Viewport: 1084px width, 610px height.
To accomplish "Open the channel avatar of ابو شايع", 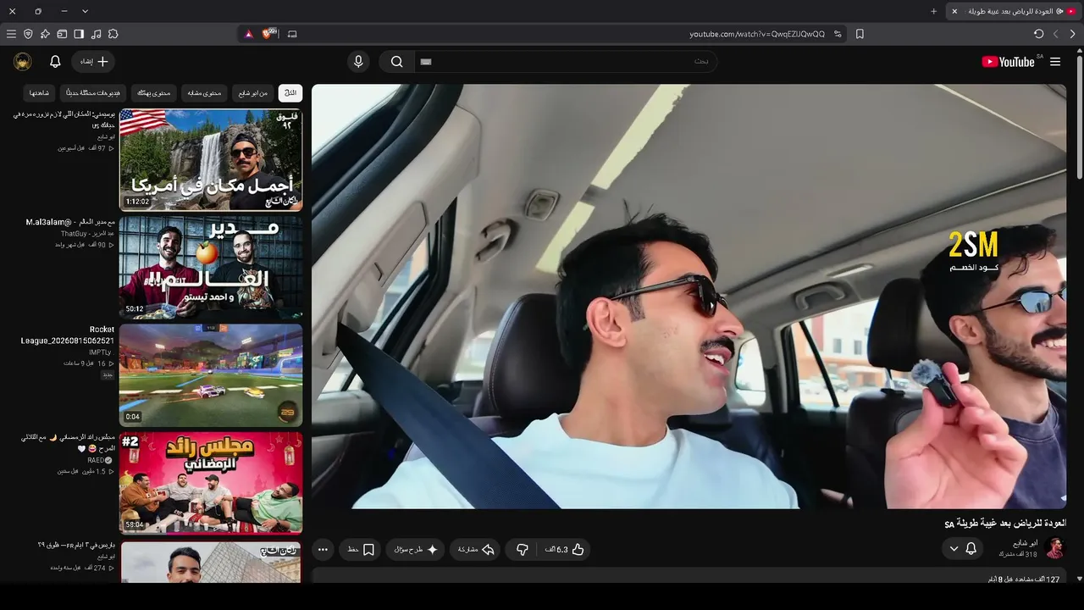I will (1055, 548).
